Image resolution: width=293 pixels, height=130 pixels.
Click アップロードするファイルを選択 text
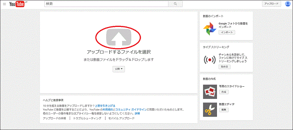point(119,52)
